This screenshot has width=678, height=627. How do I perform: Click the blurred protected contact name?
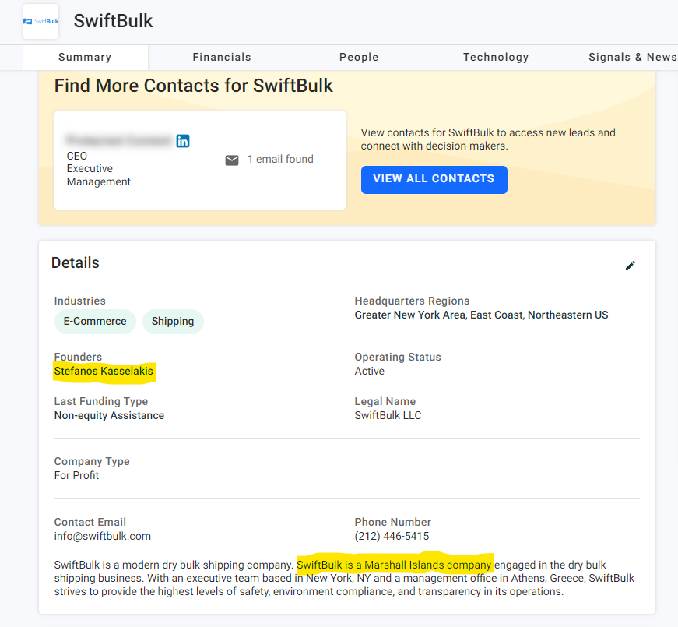pos(119,140)
